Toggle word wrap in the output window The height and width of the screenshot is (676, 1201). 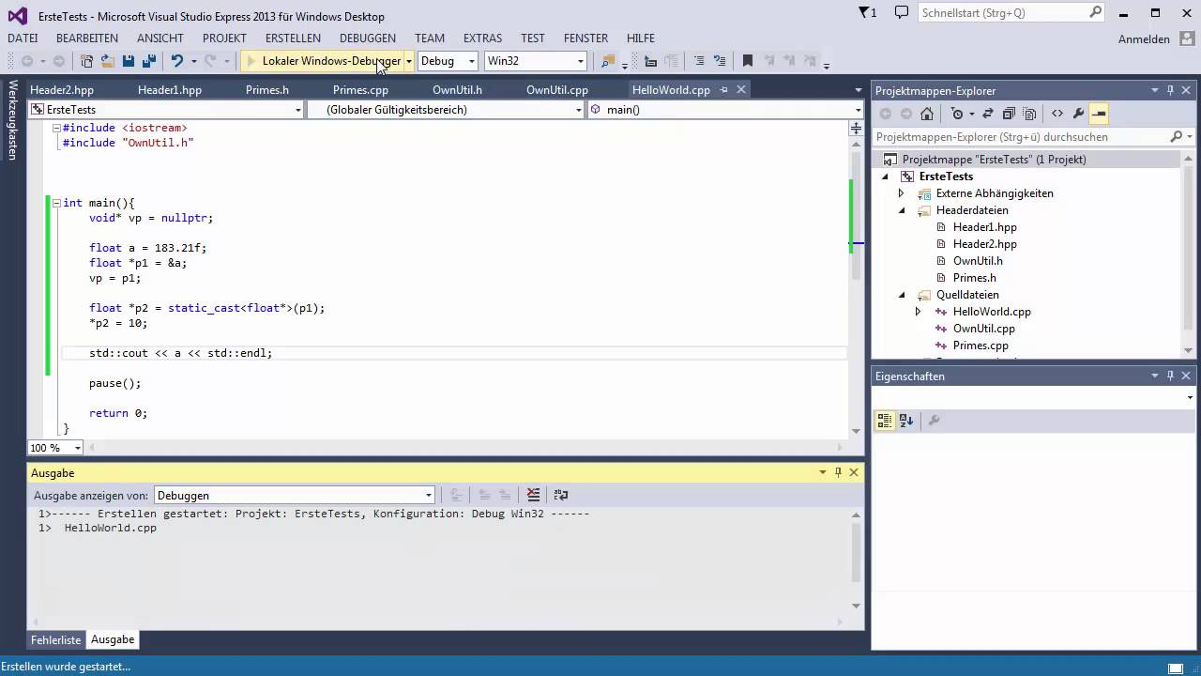pyautogui.click(x=561, y=495)
